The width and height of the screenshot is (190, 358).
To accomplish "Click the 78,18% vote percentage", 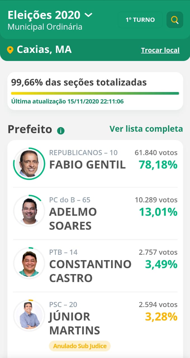I will click(x=158, y=165).
